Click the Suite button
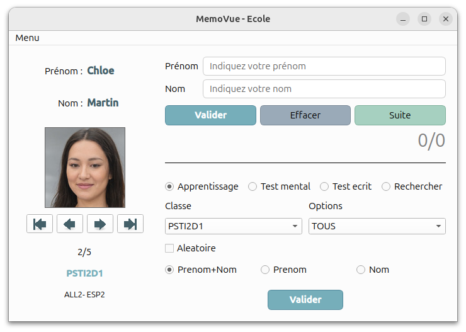Screen dimensions: 466x332 click(x=400, y=115)
